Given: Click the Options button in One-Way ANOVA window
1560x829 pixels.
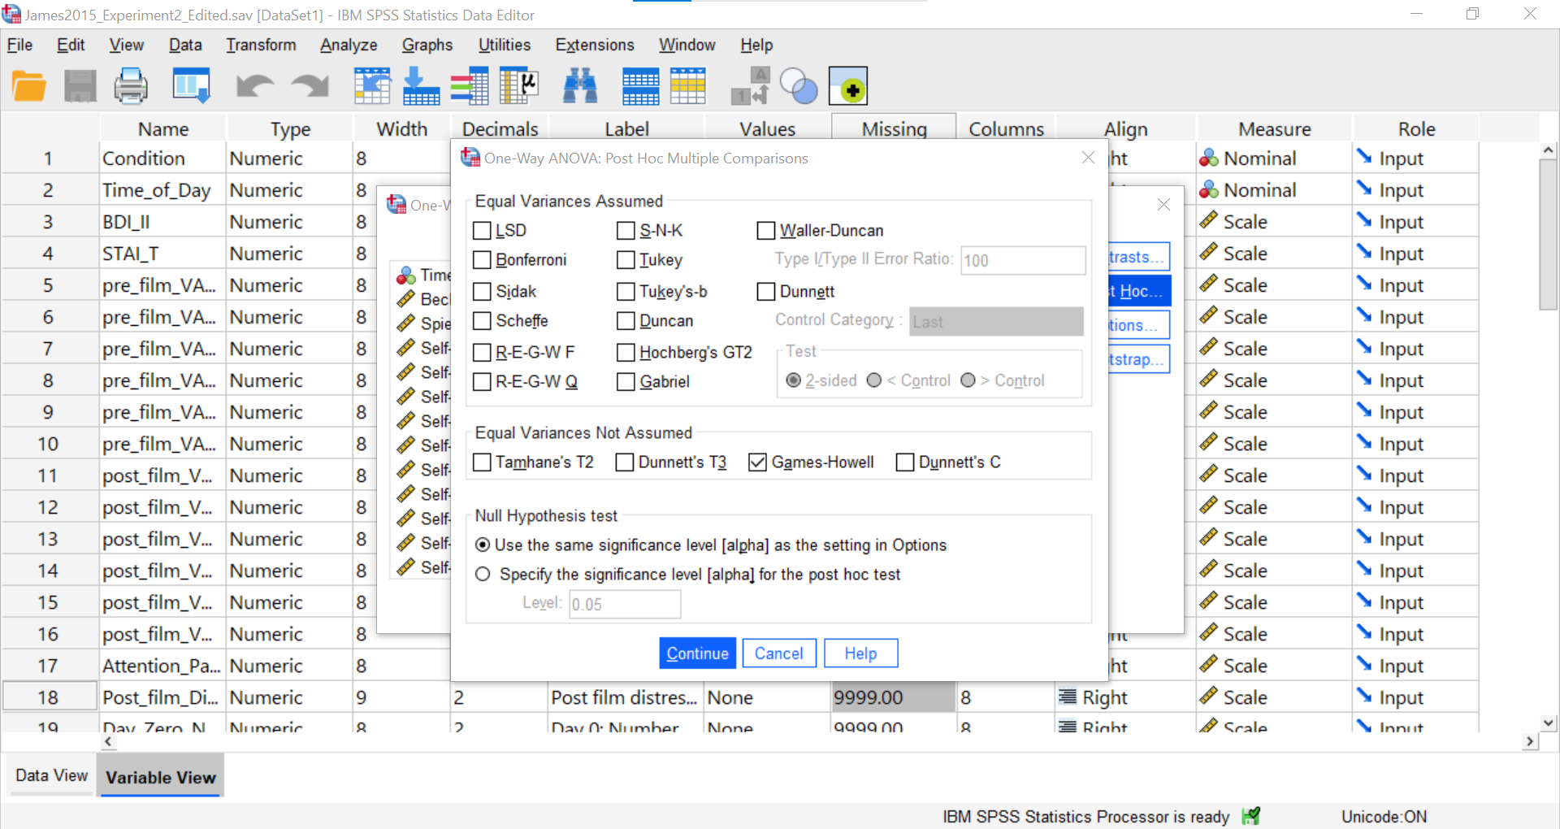Looking at the screenshot, I should tap(1139, 325).
